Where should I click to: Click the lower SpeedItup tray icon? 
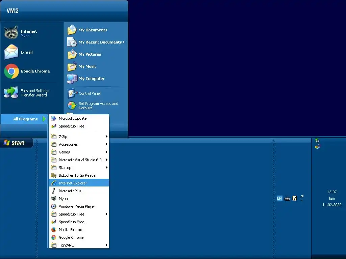pyautogui.click(x=318, y=147)
